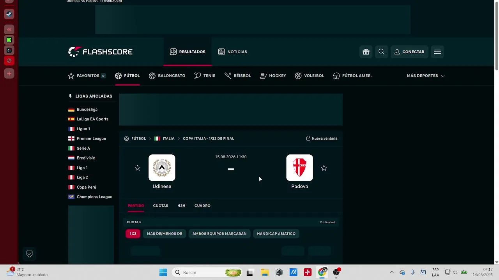Switch to the Resultados tab

(188, 52)
